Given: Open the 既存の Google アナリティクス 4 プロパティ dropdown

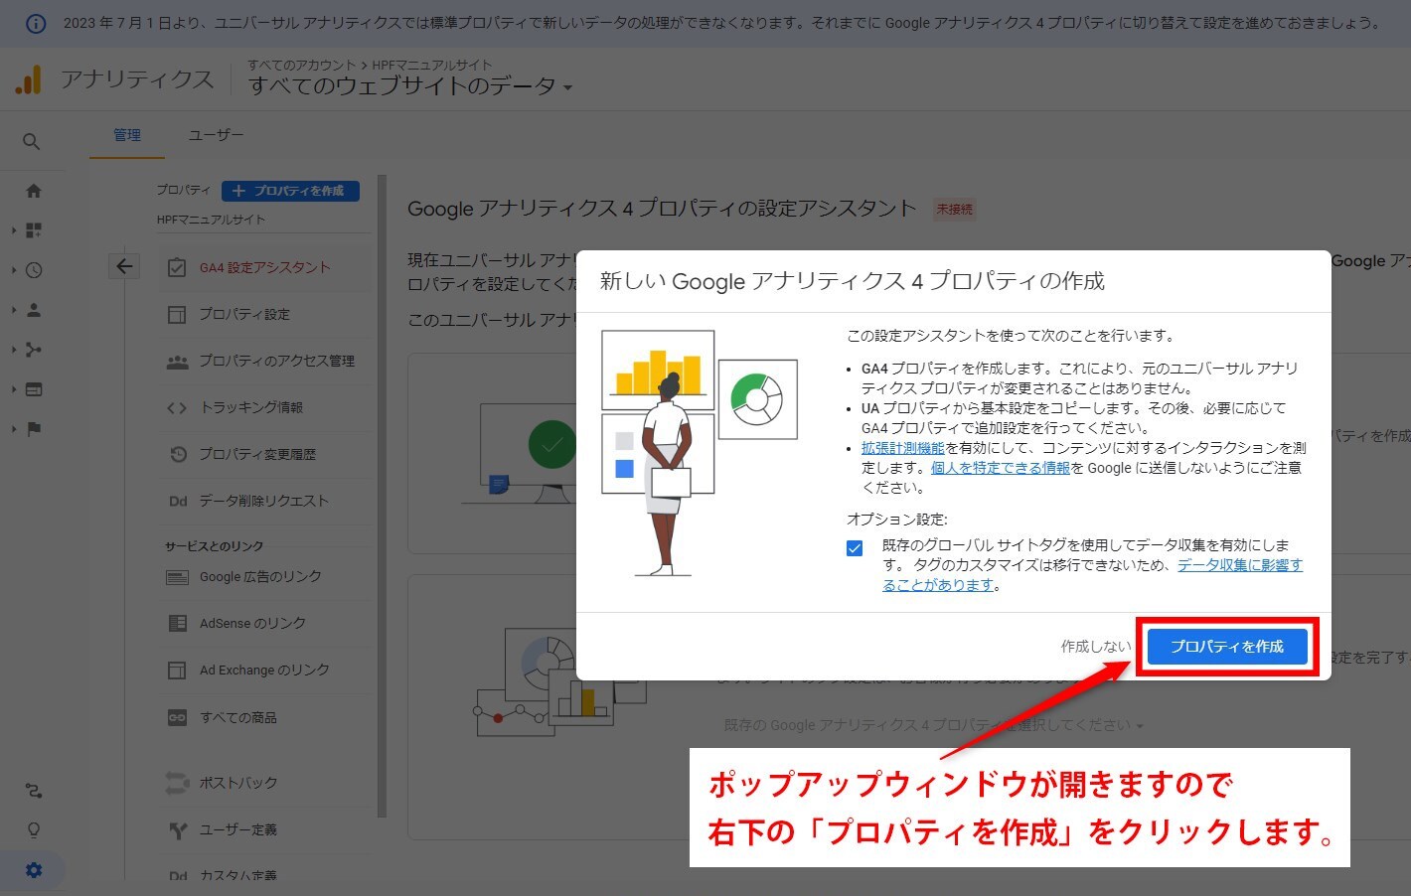Looking at the screenshot, I should pos(934,725).
